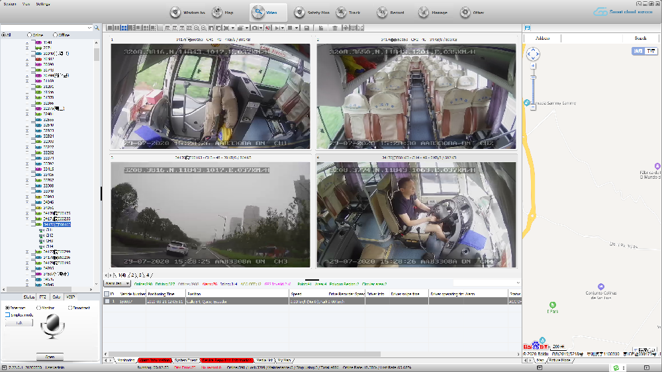
Task: Select the single-window video layout icon
Action: (110, 28)
